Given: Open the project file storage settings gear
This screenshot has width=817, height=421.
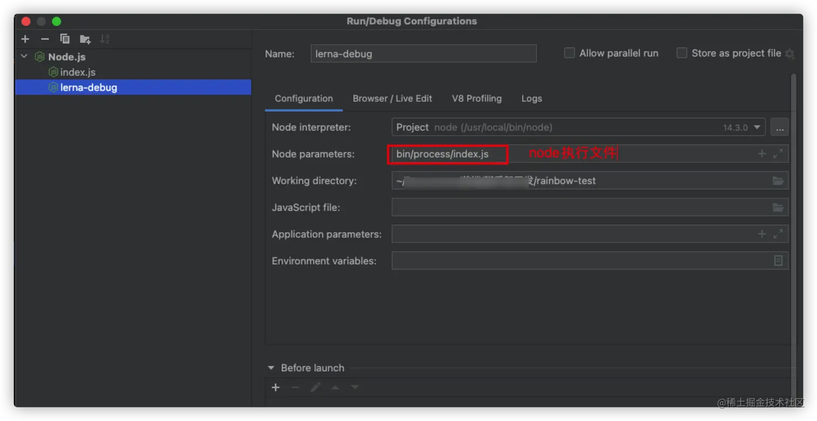Looking at the screenshot, I should coord(789,54).
